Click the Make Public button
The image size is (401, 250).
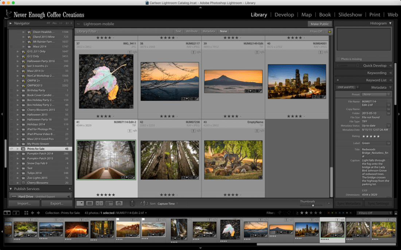(x=319, y=24)
